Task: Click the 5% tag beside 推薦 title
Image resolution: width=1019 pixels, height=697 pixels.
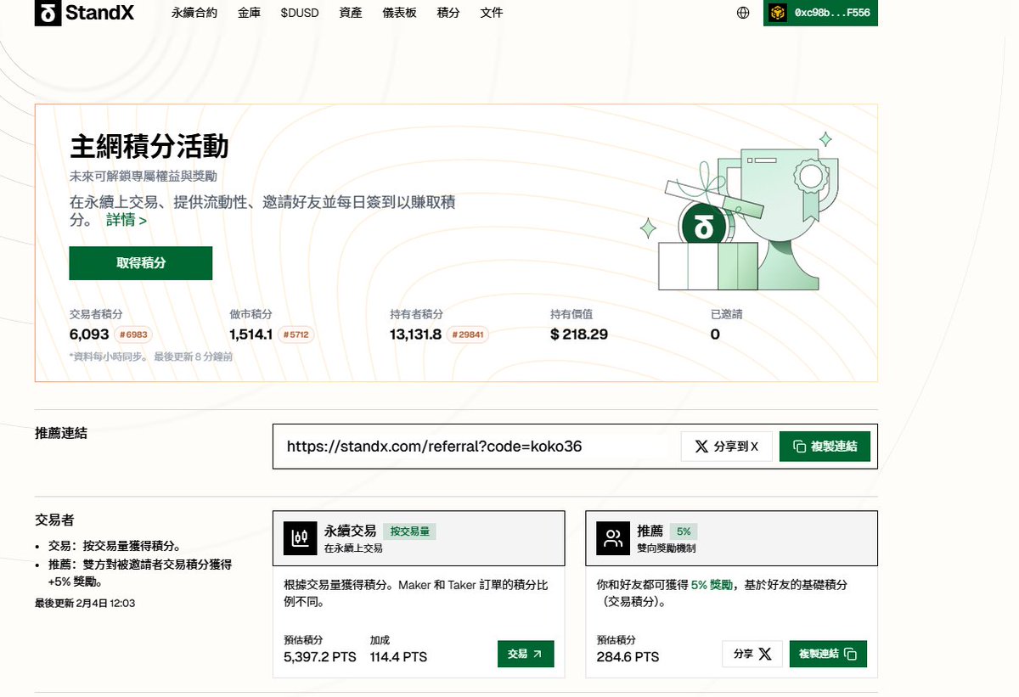Action: click(684, 531)
